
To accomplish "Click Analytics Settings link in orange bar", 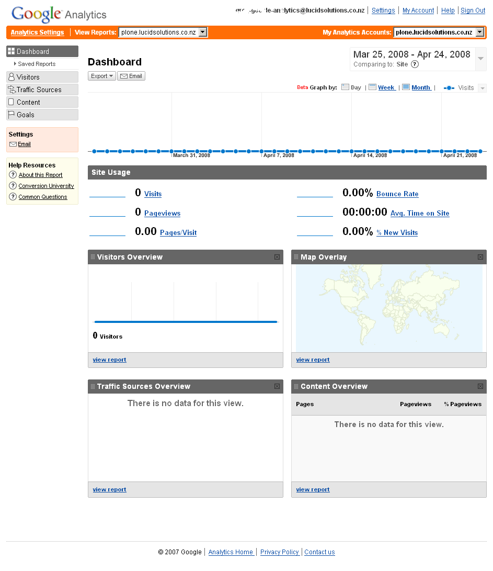I will [x=38, y=32].
